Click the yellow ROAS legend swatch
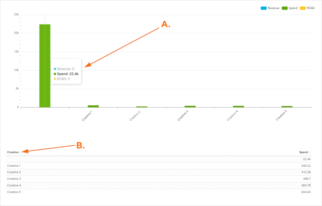 coord(303,8)
